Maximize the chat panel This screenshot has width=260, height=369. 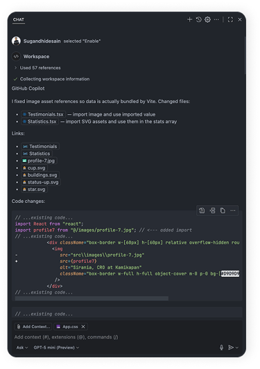(230, 19)
